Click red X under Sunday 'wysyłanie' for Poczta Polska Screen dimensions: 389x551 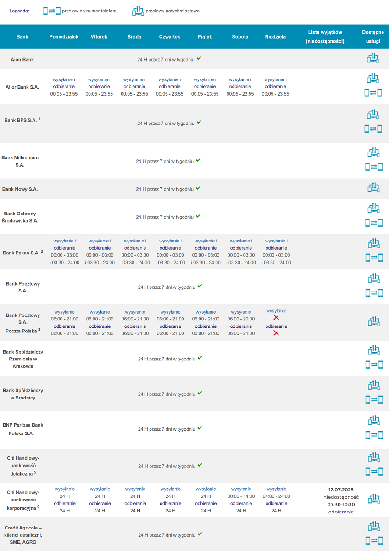click(276, 318)
